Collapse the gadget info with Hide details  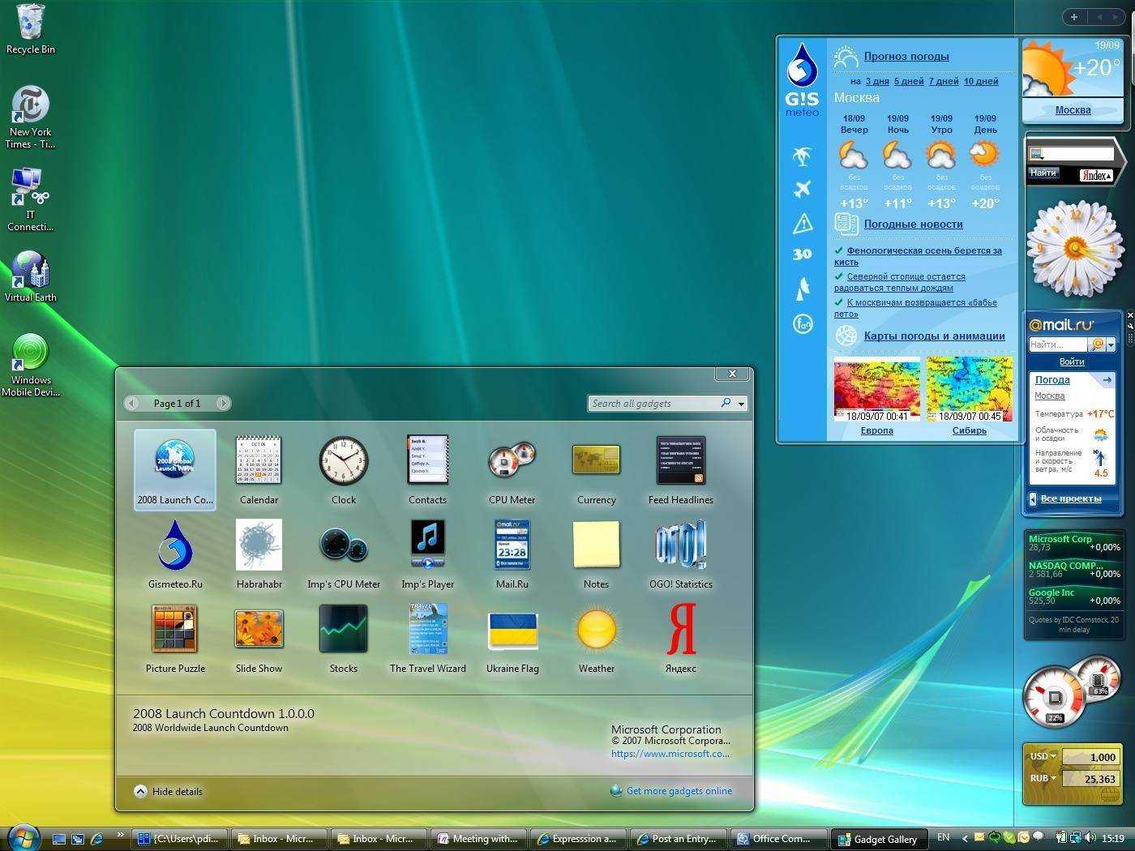[169, 792]
